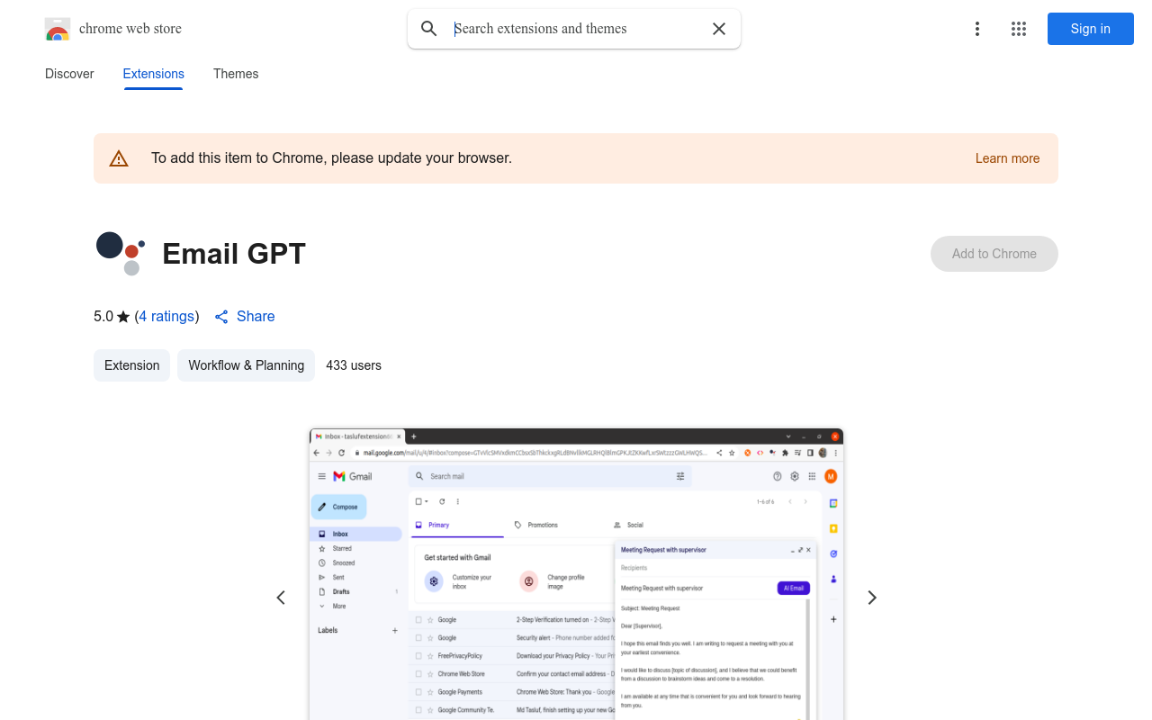This screenshot has height=720, width=1152.
Task: Click Compose button in the screenshot preview
Action: [338, 507]
